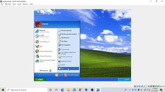
Task: Click VirtualBox cube icon in taskbar
Action: pos(86,90)
